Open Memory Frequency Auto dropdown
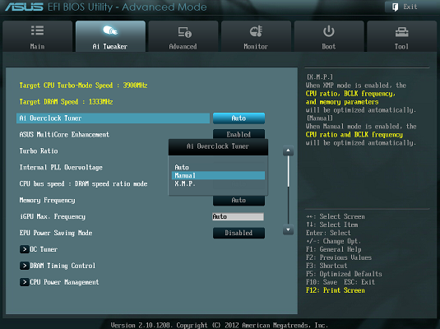 [x=239, y=201]
